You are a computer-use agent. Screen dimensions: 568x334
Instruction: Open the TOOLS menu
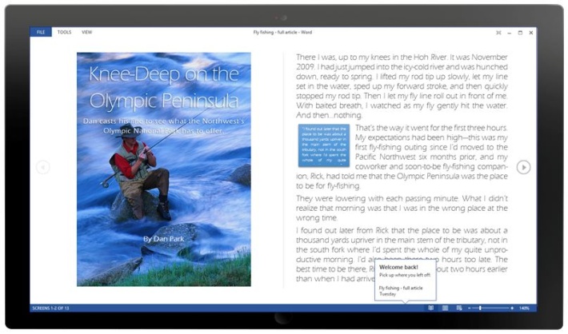[x=64, y=32]
